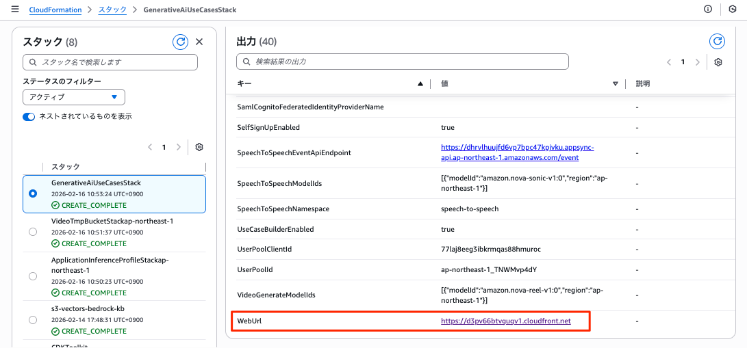Select s3-vectors-bedrock-kb stack radio button
The height and width of the screenshot is (348, 747).
coord(33,319)
